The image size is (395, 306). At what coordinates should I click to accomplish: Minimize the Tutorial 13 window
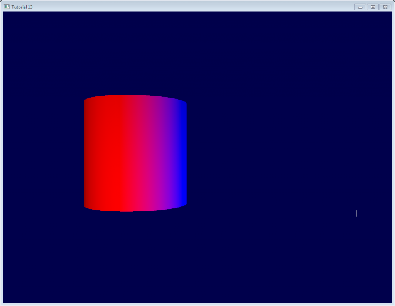pyautogui.click(x=360, y=7)
